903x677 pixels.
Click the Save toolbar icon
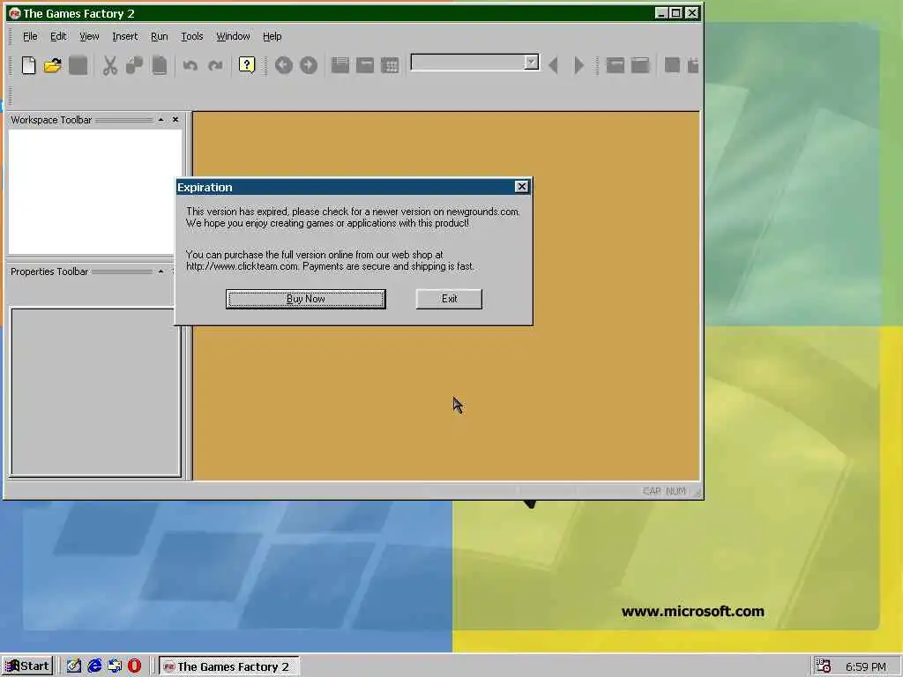(x=78, y=65)
